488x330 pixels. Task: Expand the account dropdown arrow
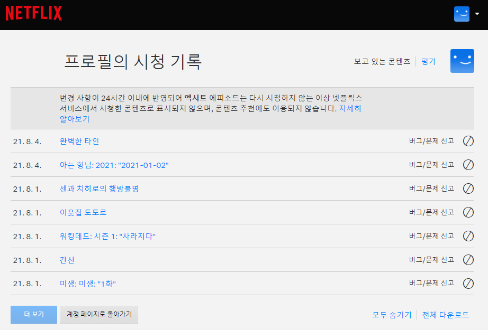tap(477, 14)
